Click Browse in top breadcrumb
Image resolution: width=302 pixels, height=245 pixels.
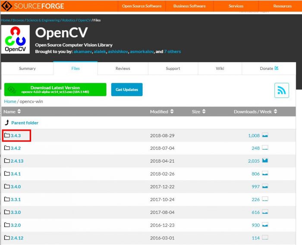click(18, 20)
